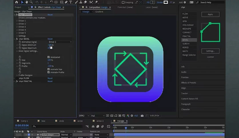Viewport: 239px width, 138px height.
Task: Open Mode dropdown for shpr Shape layer
Action: 66,135
